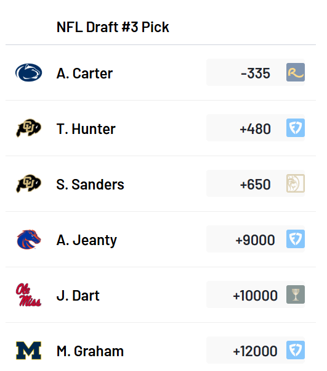
Task: Click the NFL Draft #3 Pick heading
Action: 113,27
